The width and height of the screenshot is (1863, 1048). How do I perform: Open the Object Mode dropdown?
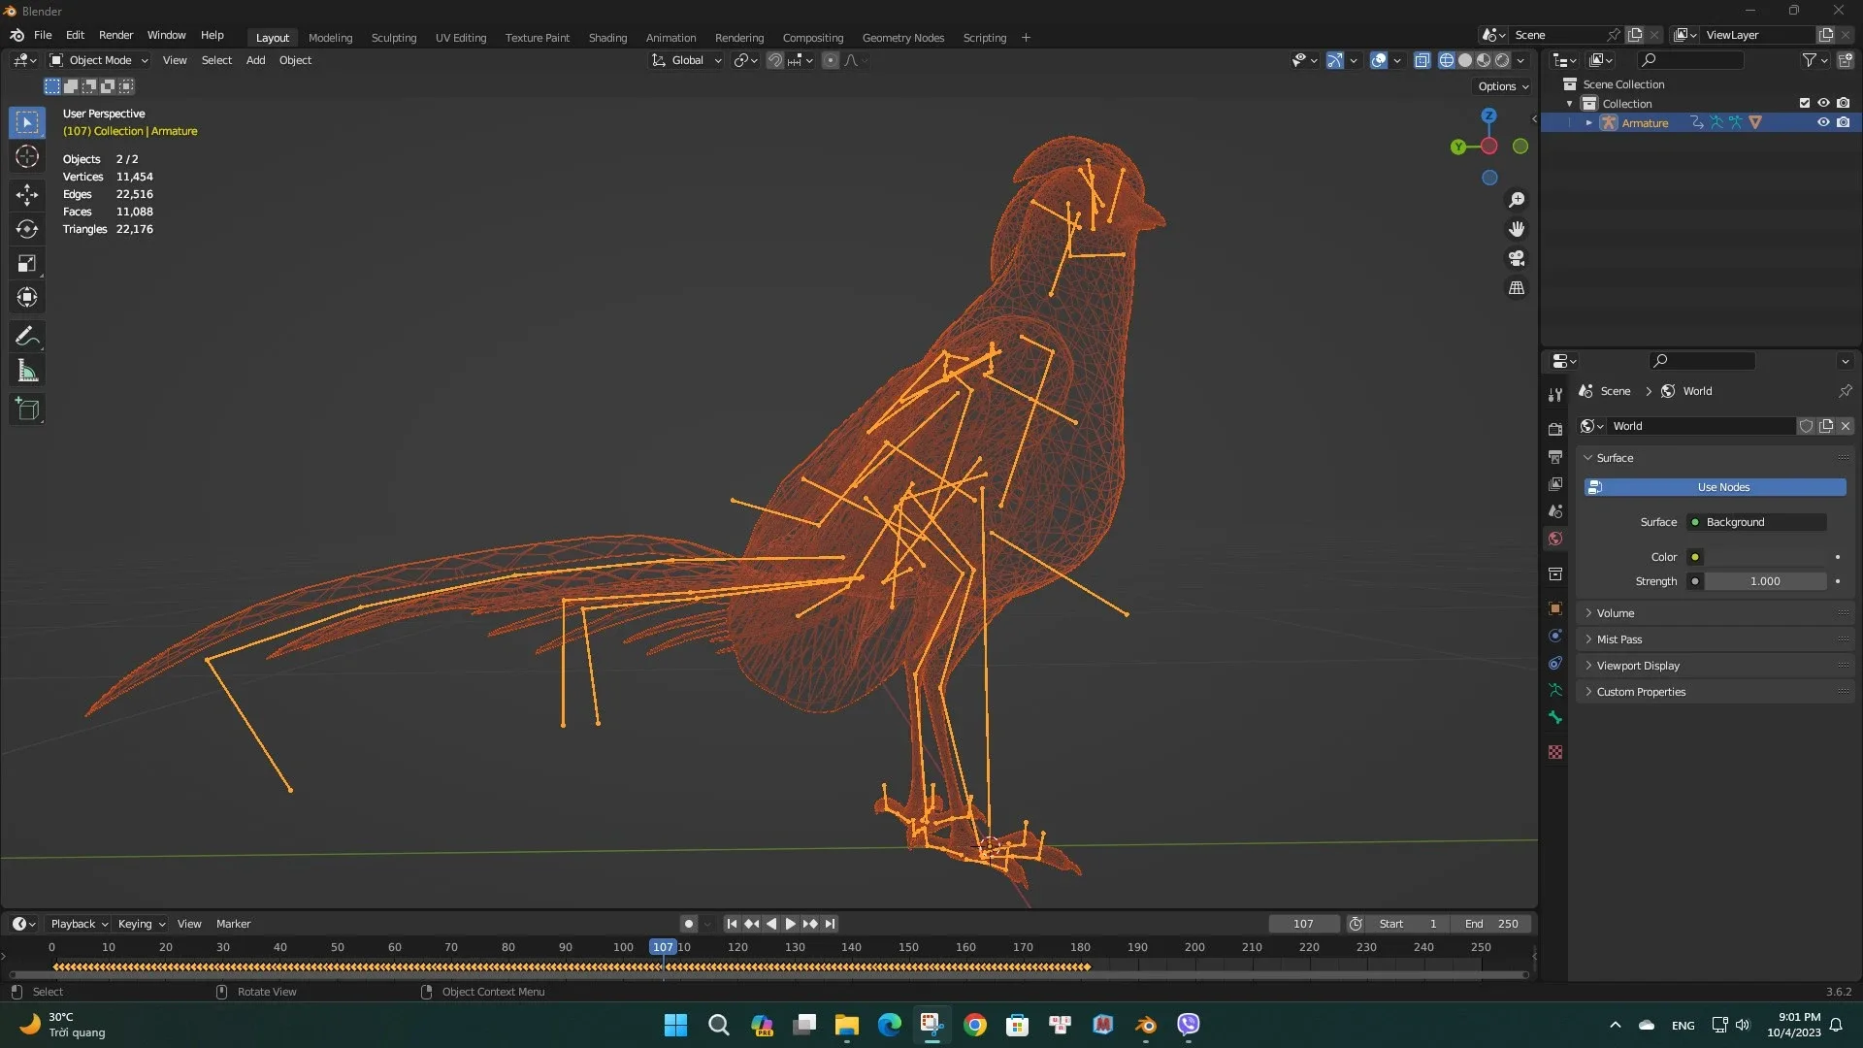point(99,60)
